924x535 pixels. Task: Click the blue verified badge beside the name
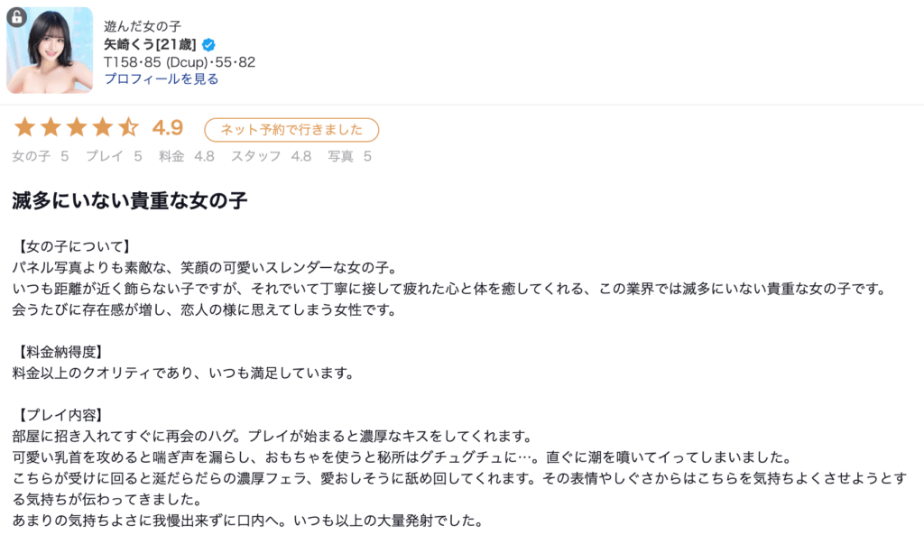(x=208, y=44)
